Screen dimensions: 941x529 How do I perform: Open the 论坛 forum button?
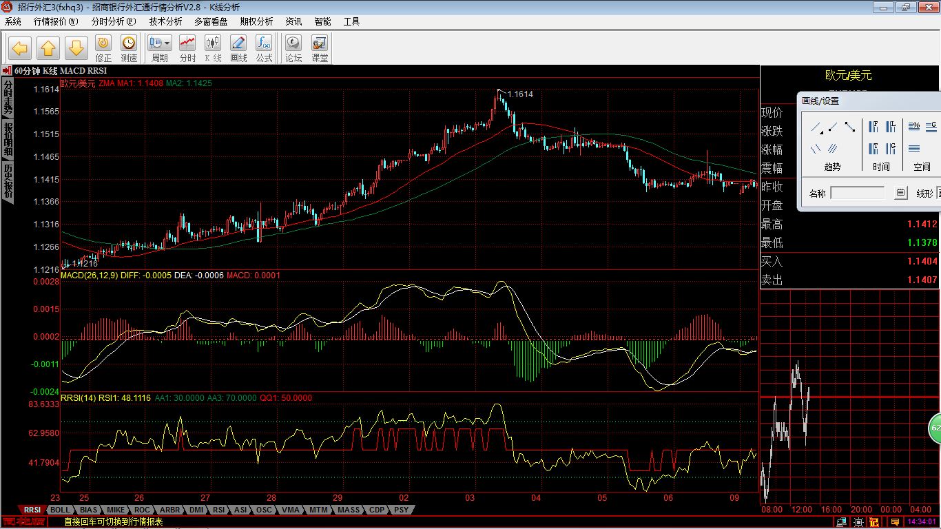(x=293, y=49)
